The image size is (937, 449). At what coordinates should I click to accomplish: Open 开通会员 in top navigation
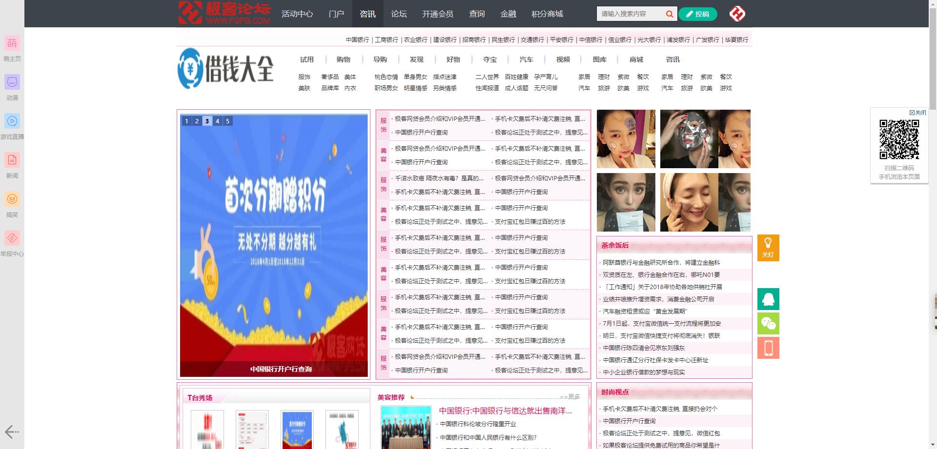point(438,14)
